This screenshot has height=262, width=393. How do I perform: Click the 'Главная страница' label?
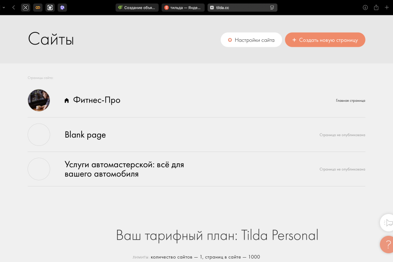(x=350, y=100)
